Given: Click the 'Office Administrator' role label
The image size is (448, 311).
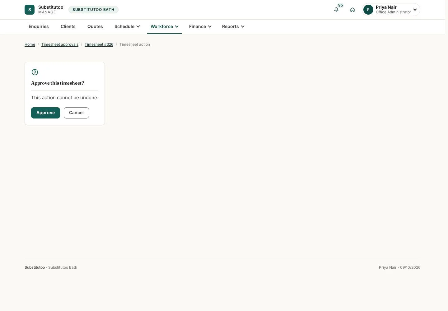Looking at the screenshot, I should pyautogui.click(x=393, y=12).
